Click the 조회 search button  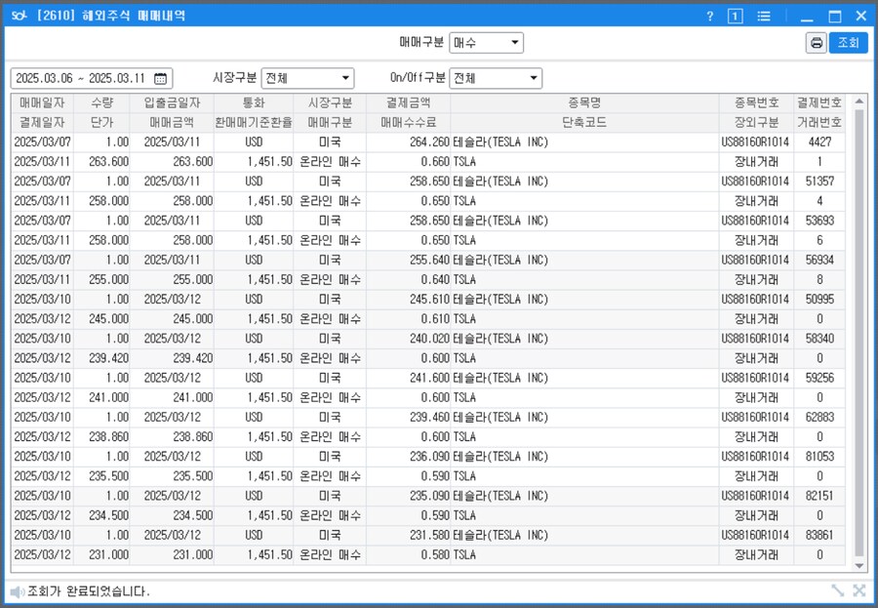[849, 43]
